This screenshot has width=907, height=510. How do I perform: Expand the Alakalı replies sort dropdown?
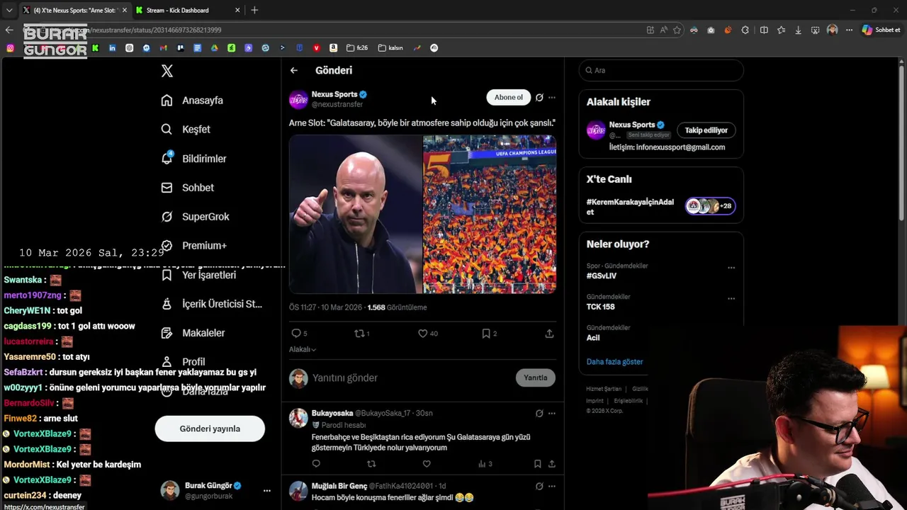[303, 349]
